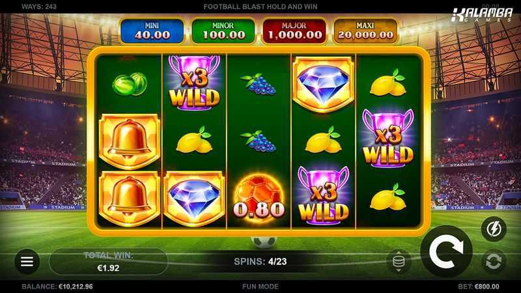Open the hamburger menu
The height and width of the screenshot is (293, 521).
pyautogui.click(x=27, y=262)
